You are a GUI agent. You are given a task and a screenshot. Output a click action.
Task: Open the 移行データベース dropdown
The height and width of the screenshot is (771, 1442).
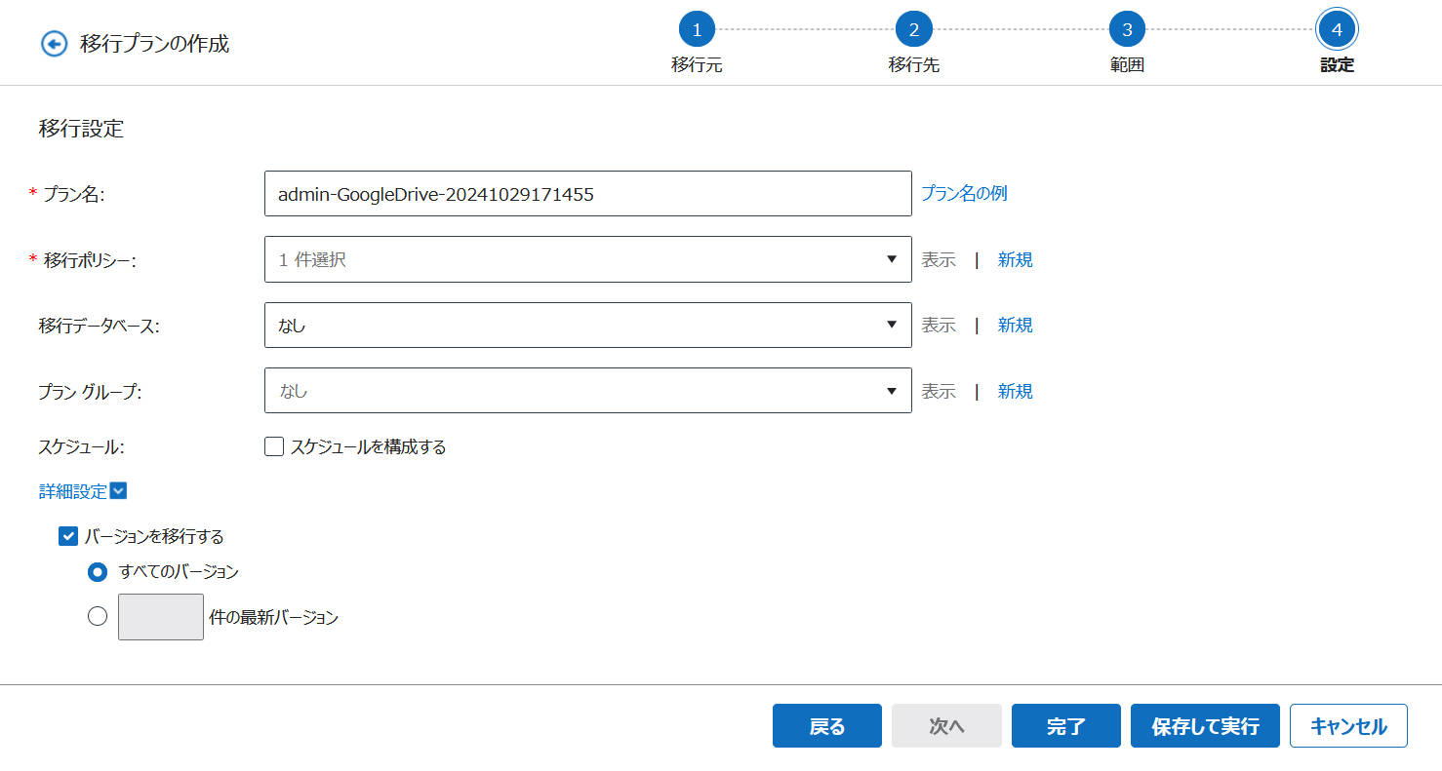pyautogui.click(x=587, y=325)
